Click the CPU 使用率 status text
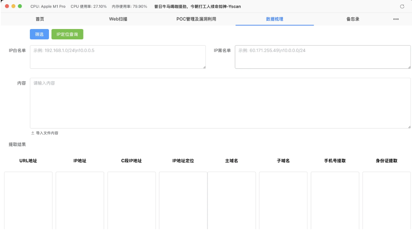Image resolution: width=412 pixels, height=252 pixels. 88,7
